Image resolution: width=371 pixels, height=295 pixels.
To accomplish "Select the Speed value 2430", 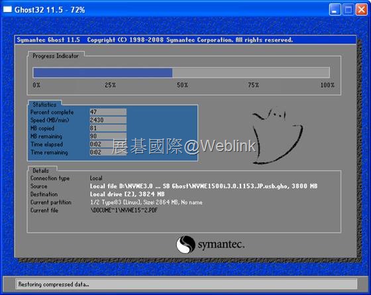I will coord(108,120).
